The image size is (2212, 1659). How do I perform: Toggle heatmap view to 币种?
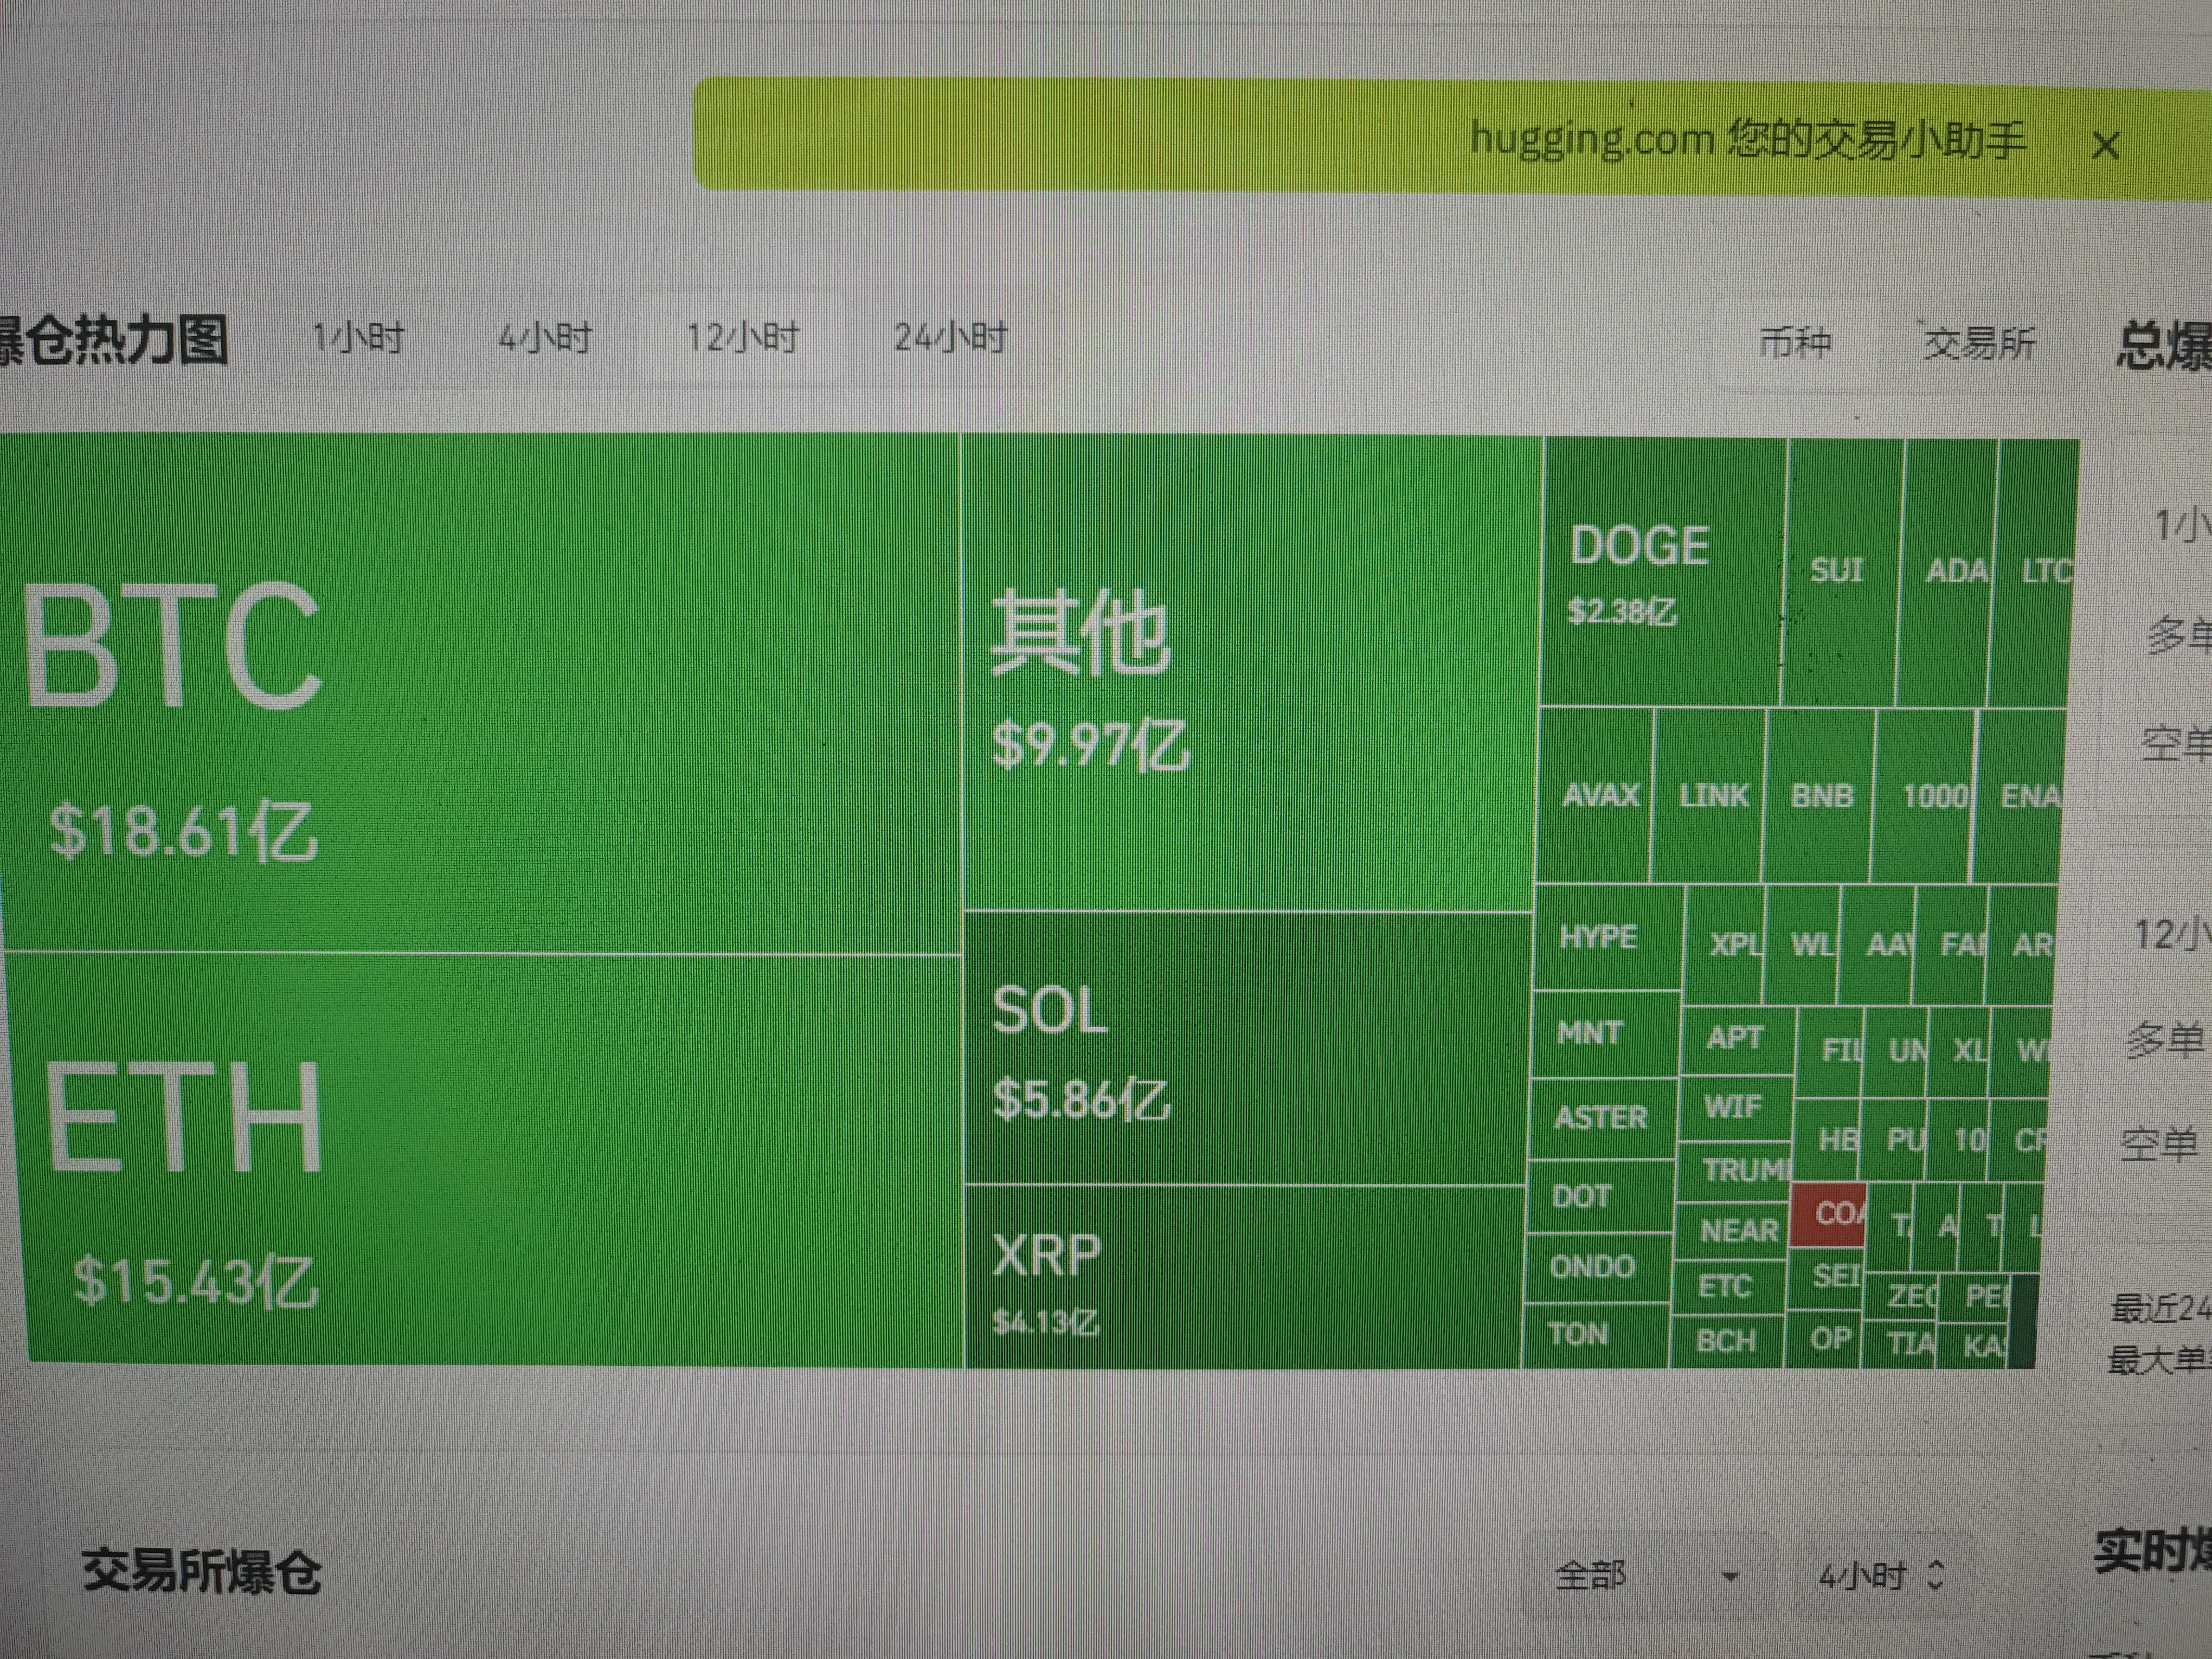click(x=1795, y=344)
